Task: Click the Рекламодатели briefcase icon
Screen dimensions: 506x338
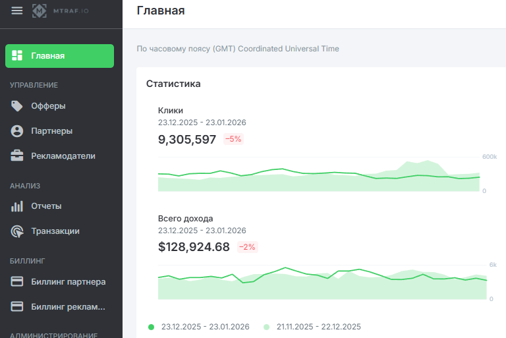Action: click(18, 156)
